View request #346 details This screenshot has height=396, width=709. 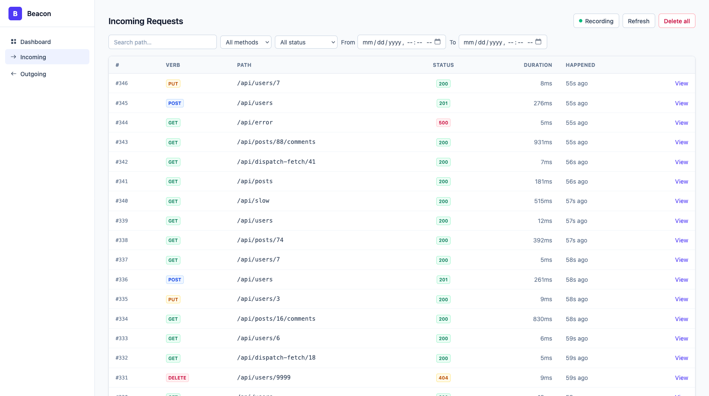tap(681, 83)
